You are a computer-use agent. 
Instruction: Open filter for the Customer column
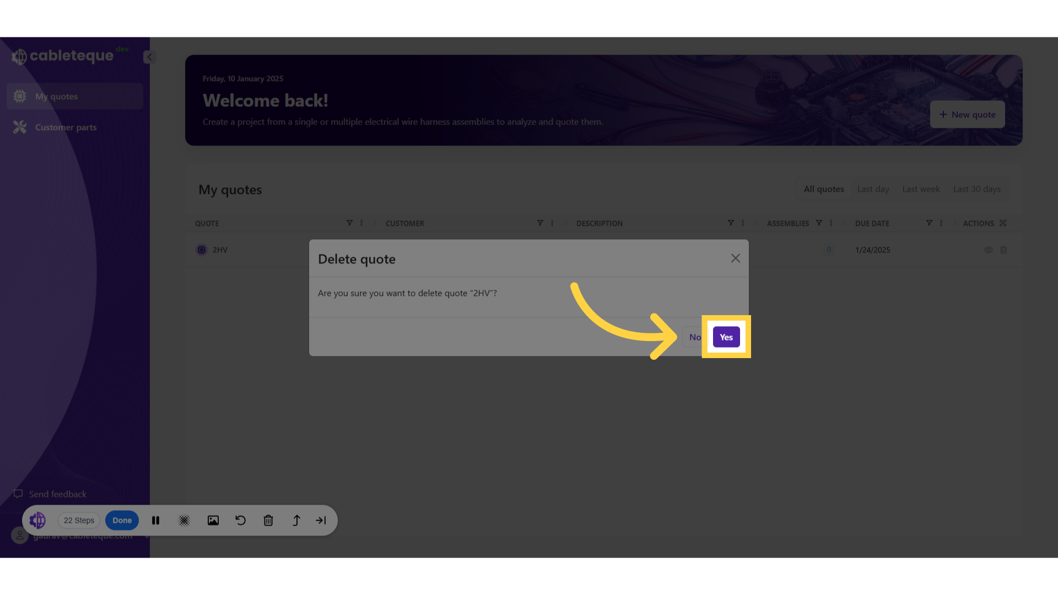click(540, 223)
